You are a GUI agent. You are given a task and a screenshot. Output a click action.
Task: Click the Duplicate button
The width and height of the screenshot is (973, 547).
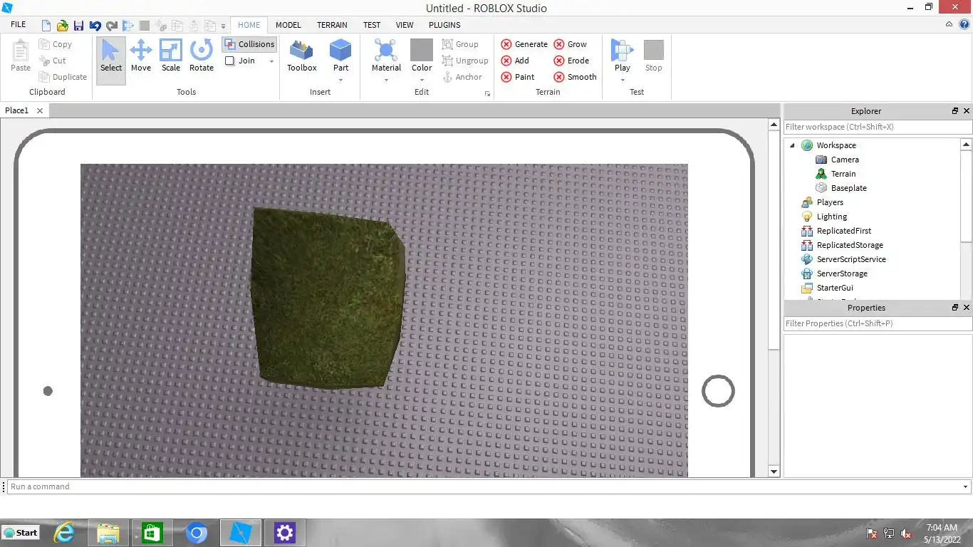point(63,77)
